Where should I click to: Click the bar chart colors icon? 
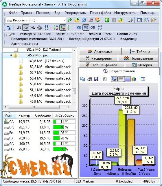coord(134,79)
